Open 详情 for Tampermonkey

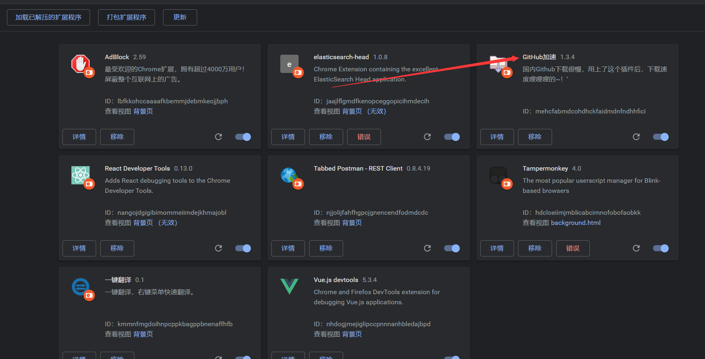tap(497, 248)
